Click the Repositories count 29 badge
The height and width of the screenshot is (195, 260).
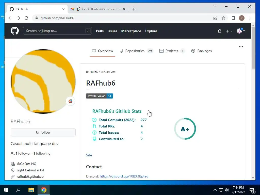tap(150, 51)
